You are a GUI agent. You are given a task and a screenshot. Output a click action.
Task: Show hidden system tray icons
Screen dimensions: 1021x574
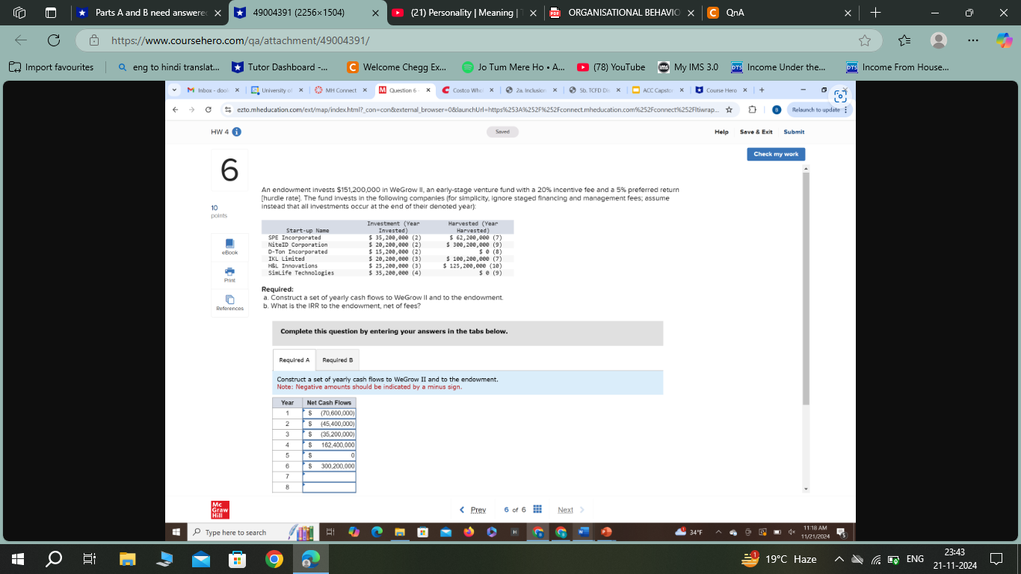[839, 558]
